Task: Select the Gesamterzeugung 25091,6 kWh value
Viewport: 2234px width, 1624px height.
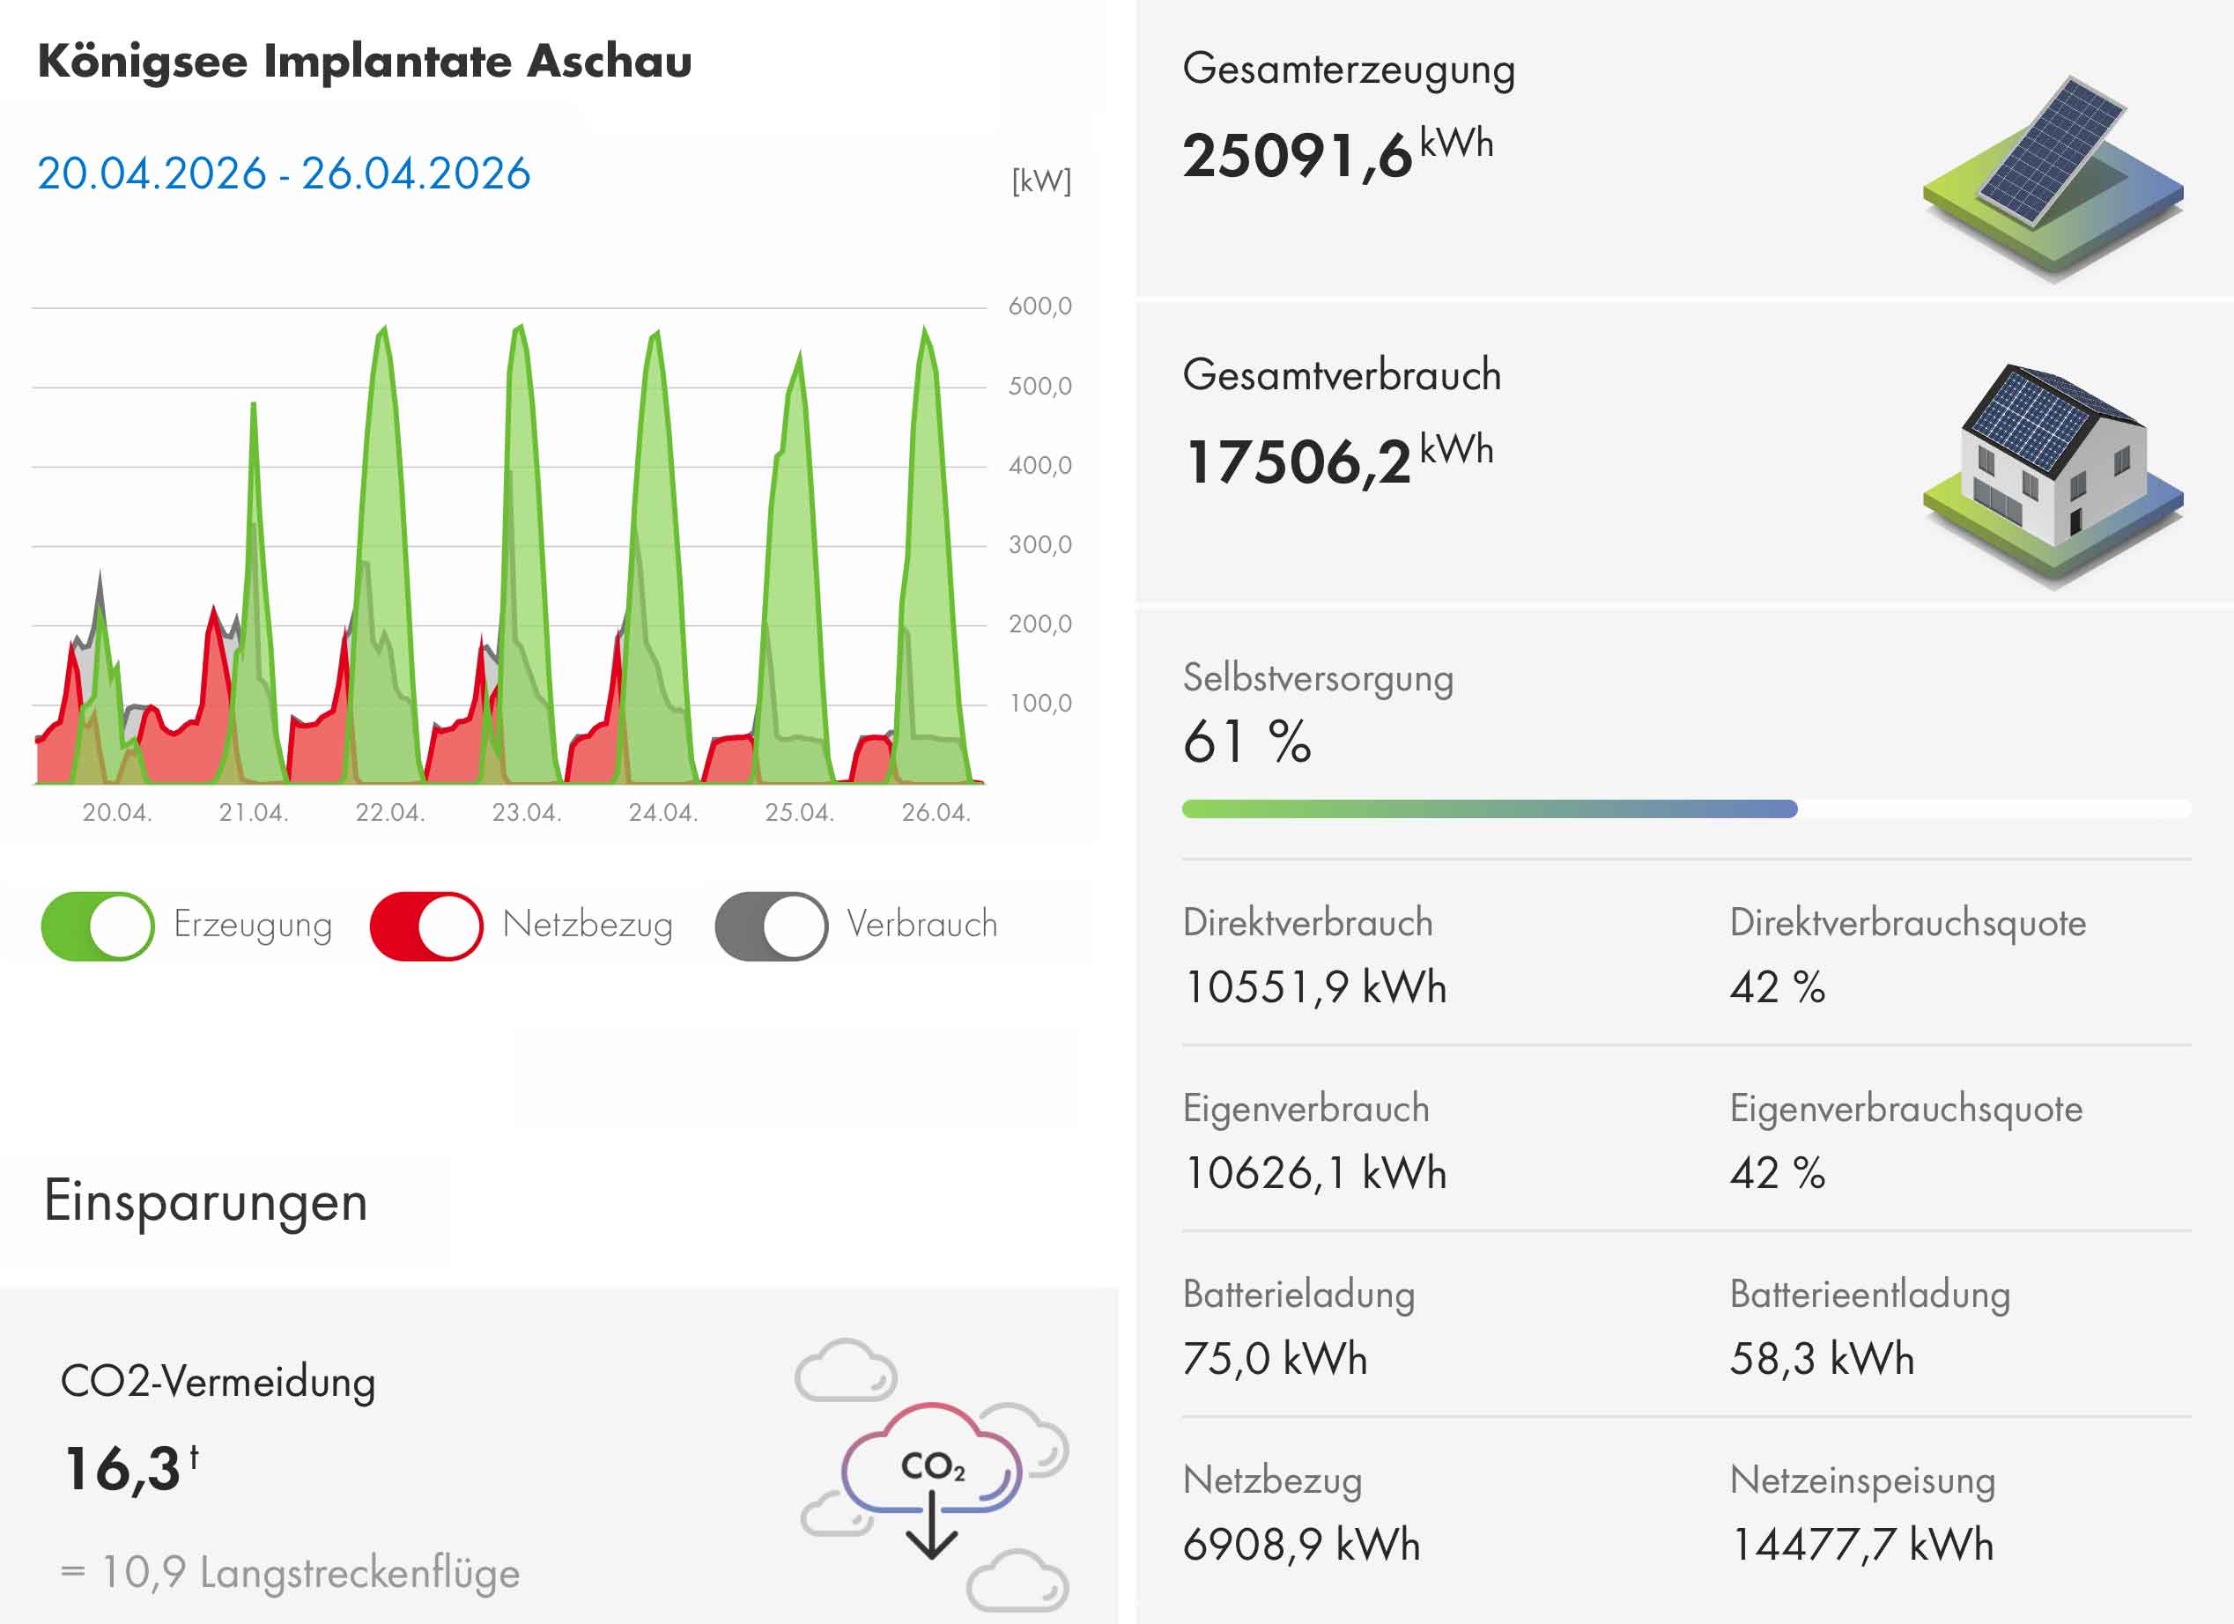Action: pos(1336,155)
